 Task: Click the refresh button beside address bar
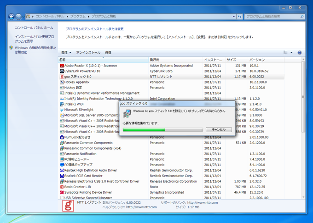coord(239,17)
